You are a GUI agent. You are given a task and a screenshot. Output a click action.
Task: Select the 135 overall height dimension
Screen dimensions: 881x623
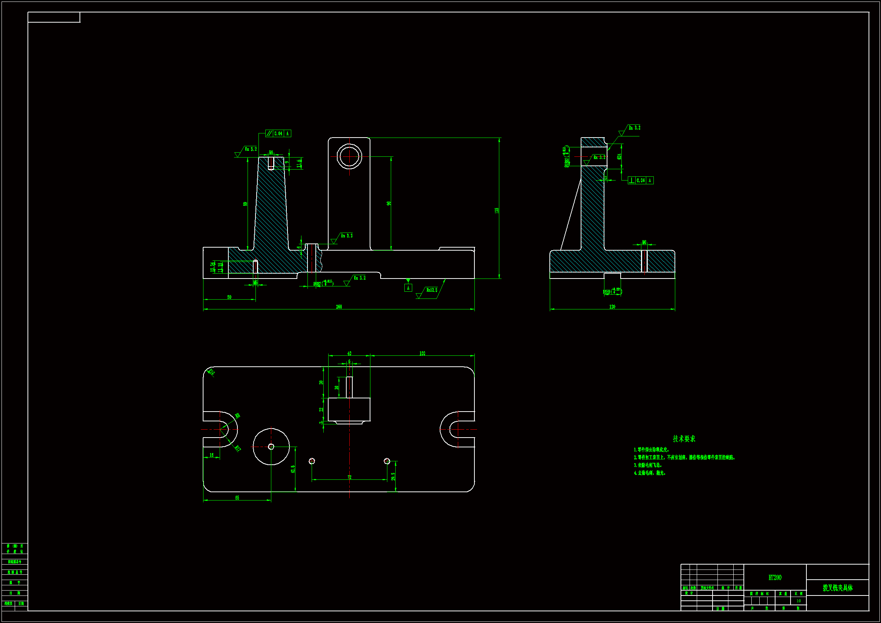[x=497, y=210]
